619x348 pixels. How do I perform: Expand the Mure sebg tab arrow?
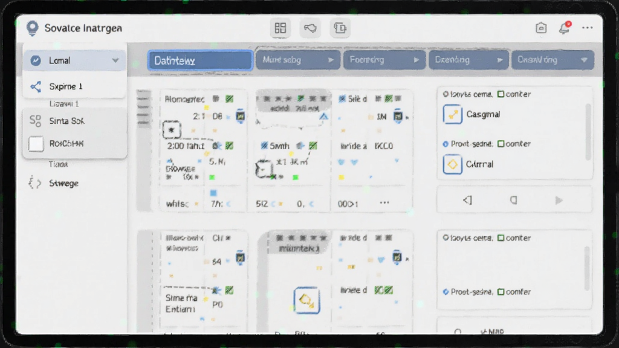[331, 60]
